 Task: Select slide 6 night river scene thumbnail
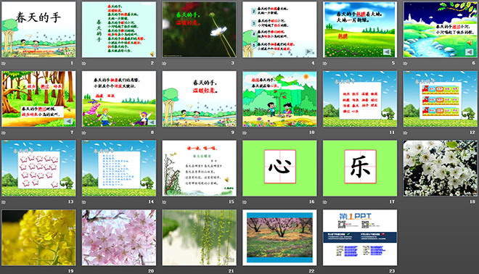pos(441,30)
